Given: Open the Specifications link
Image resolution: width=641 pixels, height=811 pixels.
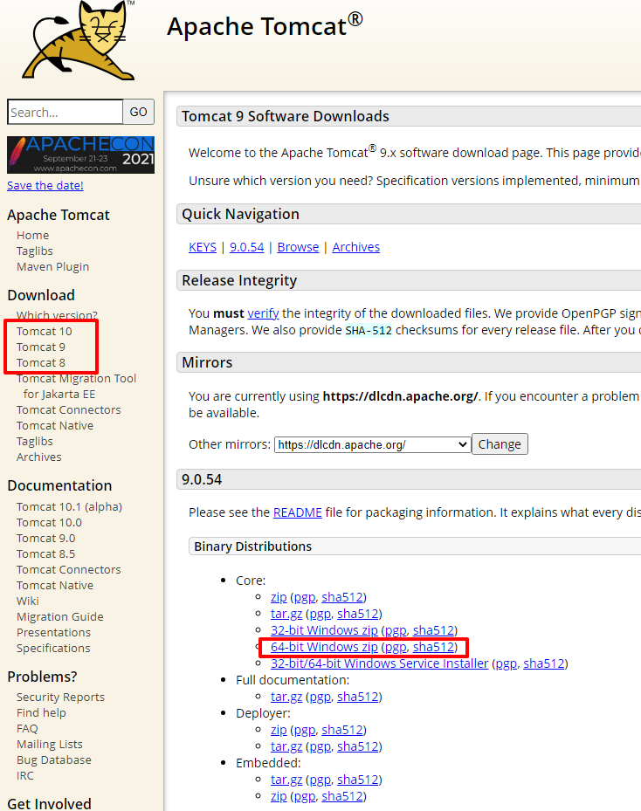Looking at the screenshot, I should tap(53, 648).
